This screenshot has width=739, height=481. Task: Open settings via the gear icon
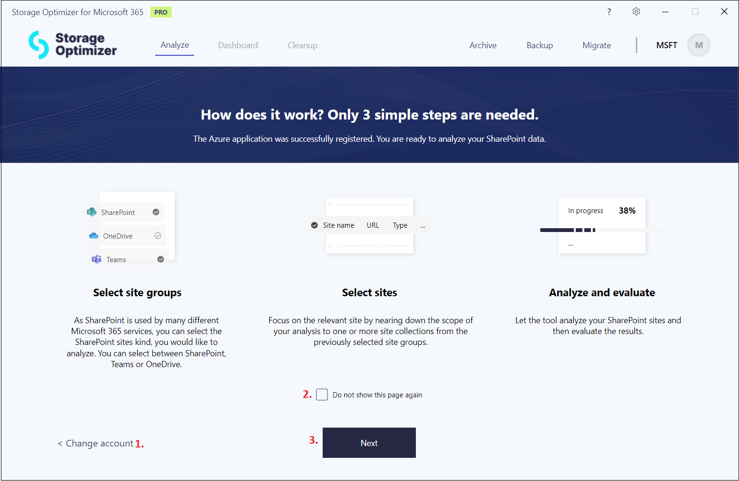[636, 12]
